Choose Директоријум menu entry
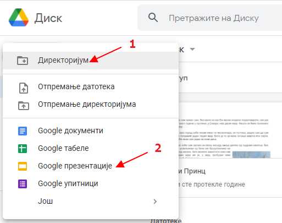 pyautogui.click(x=91, y=61)
